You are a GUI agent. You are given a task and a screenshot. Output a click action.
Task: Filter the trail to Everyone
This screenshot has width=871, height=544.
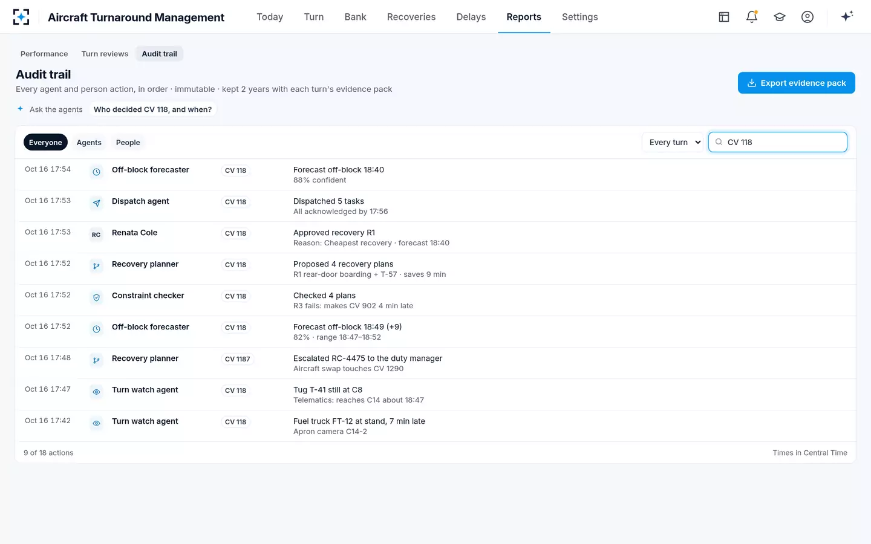click(x=45, y=143)
